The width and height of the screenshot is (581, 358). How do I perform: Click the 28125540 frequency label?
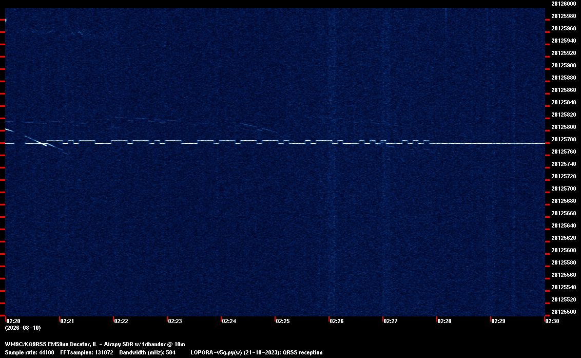coord(564,287)
